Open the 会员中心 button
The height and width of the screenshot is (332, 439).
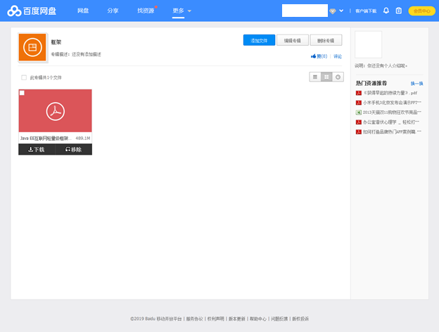pos(421,11)
